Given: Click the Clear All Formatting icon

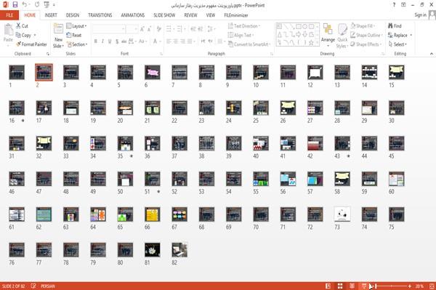Looking at the screenshot, I should 158,29.
